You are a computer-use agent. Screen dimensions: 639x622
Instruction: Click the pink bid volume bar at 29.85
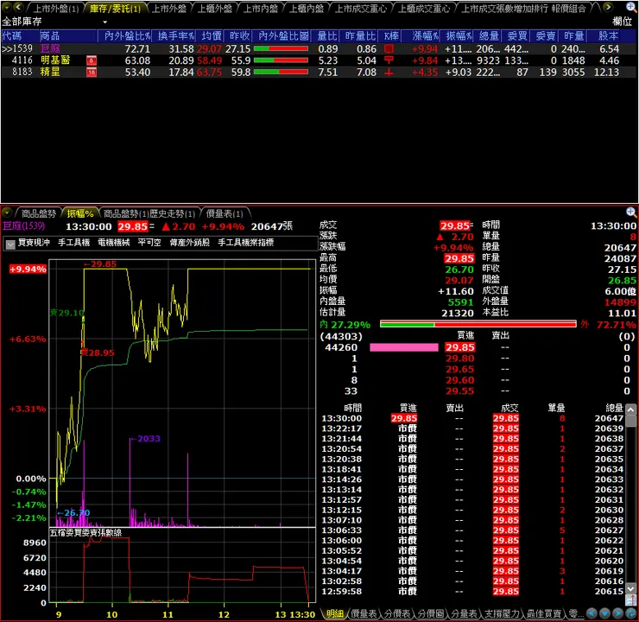tap(404, 347)
